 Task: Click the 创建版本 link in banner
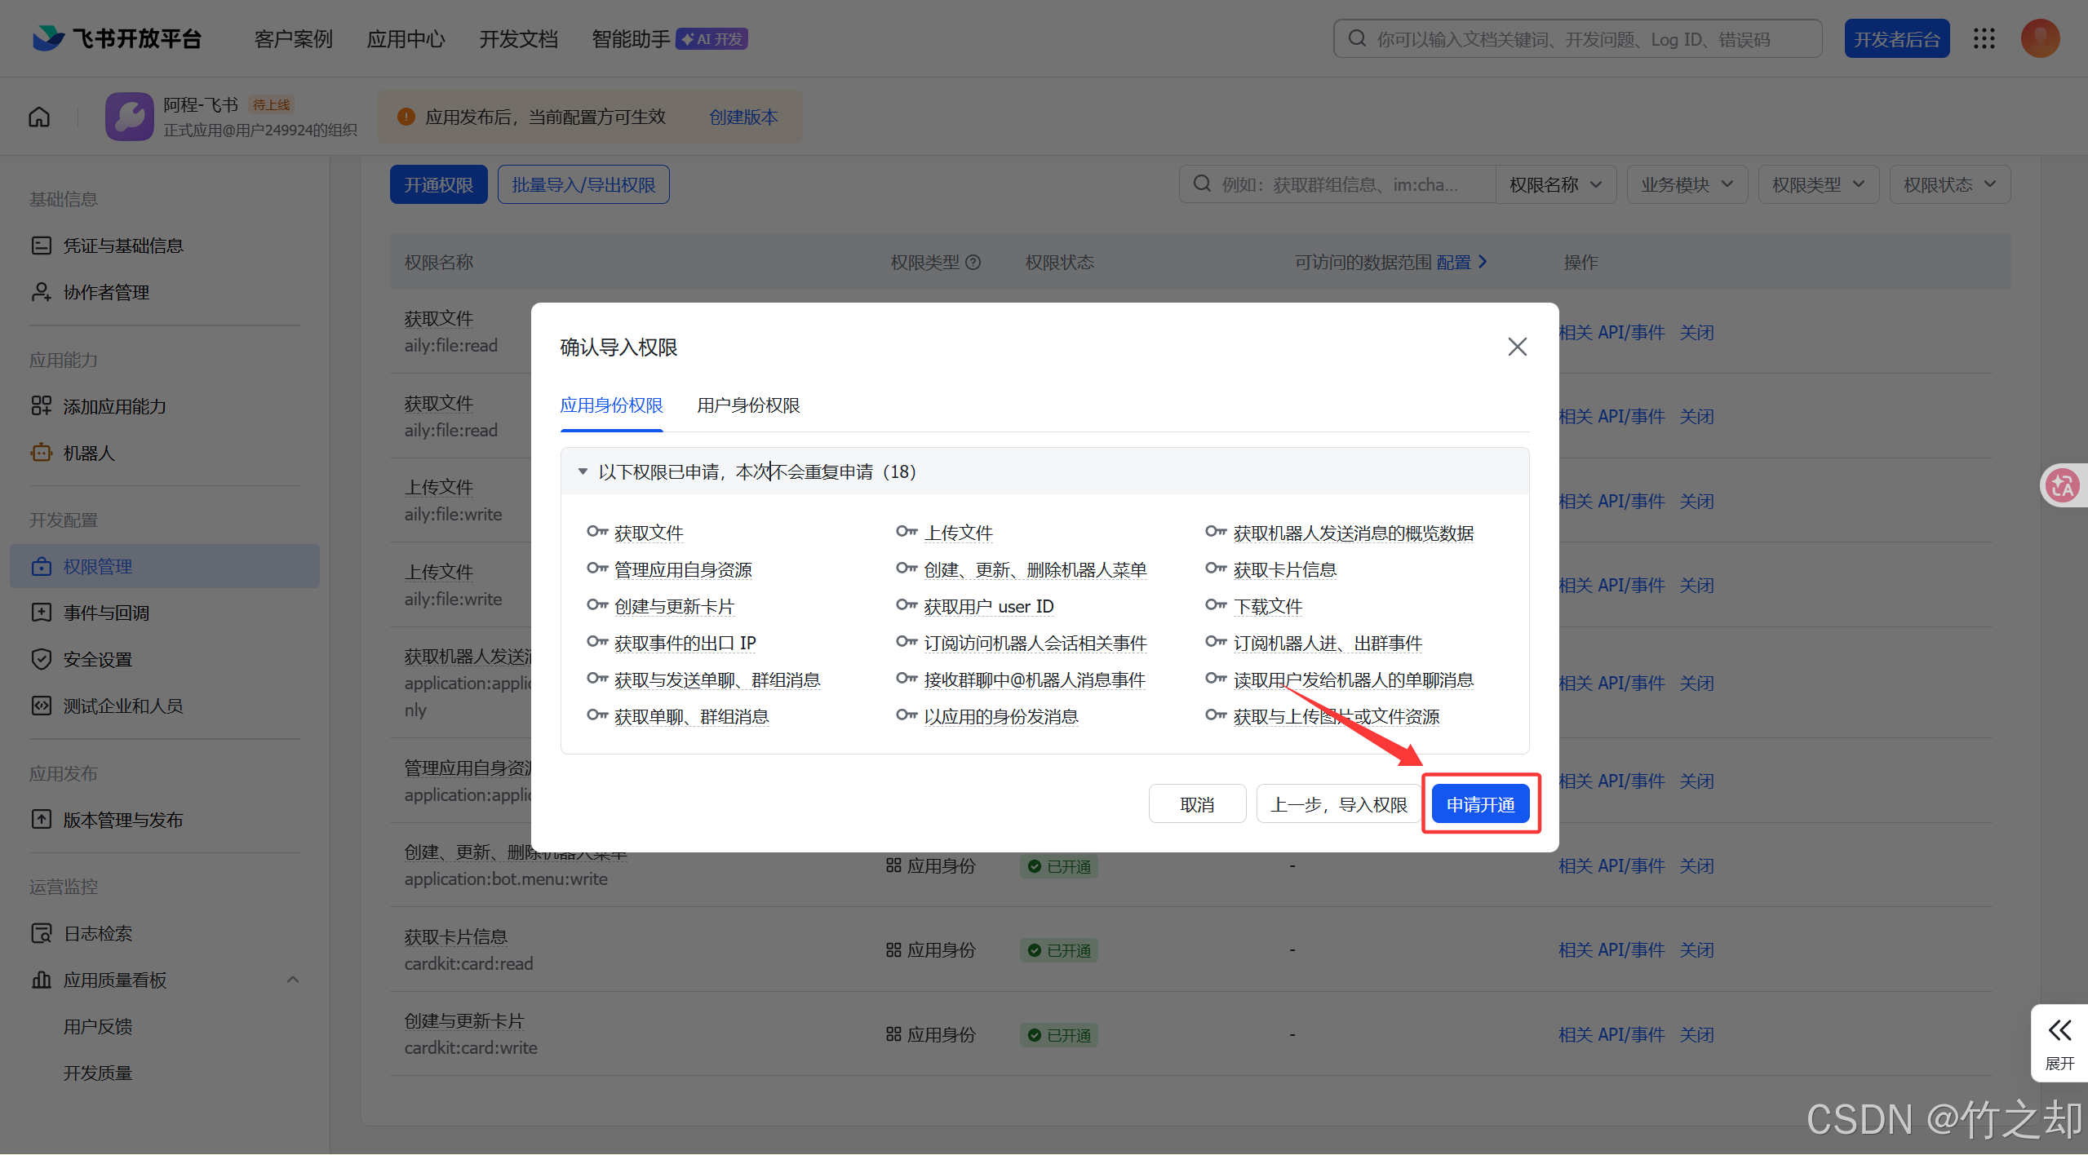(x=743, y=117)
